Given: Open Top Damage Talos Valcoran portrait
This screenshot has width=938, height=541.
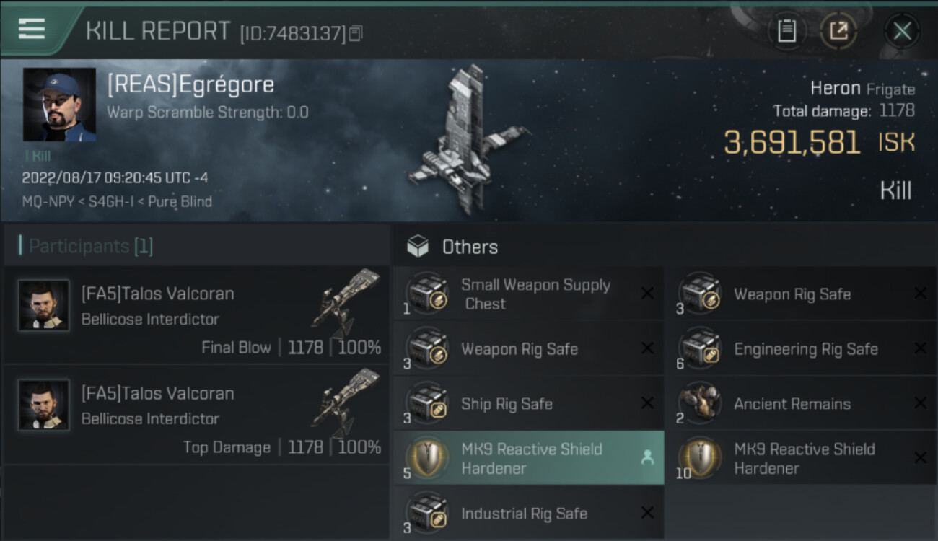Looking at the screenshot, I should 44,405.
